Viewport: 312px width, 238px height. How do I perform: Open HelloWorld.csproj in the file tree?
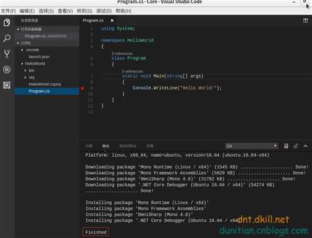click(45, 84)
